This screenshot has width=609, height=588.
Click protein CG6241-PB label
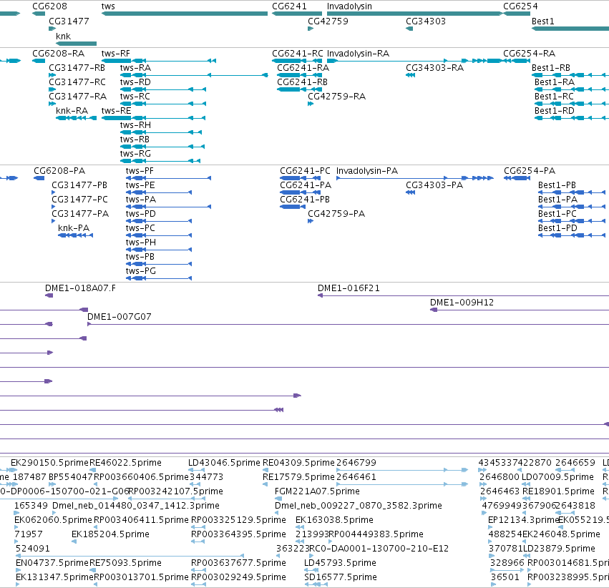[305, 200]
